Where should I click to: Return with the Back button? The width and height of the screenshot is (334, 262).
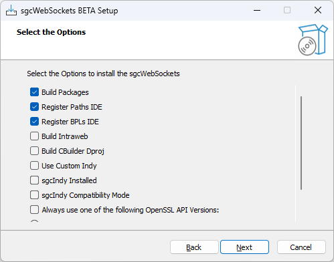194,247
